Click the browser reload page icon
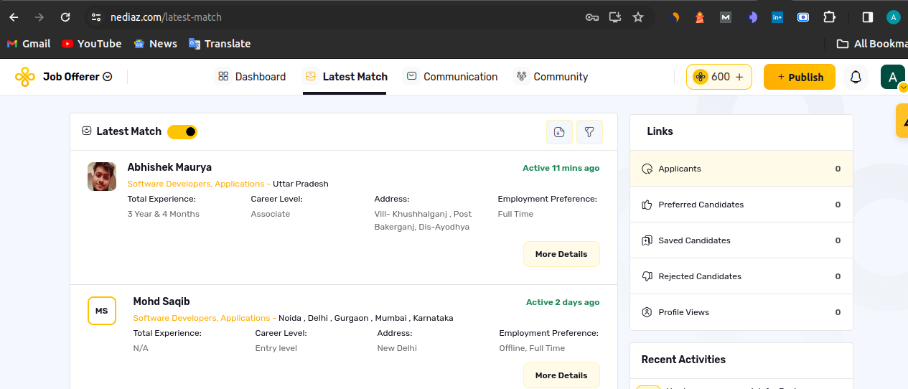 65,17
